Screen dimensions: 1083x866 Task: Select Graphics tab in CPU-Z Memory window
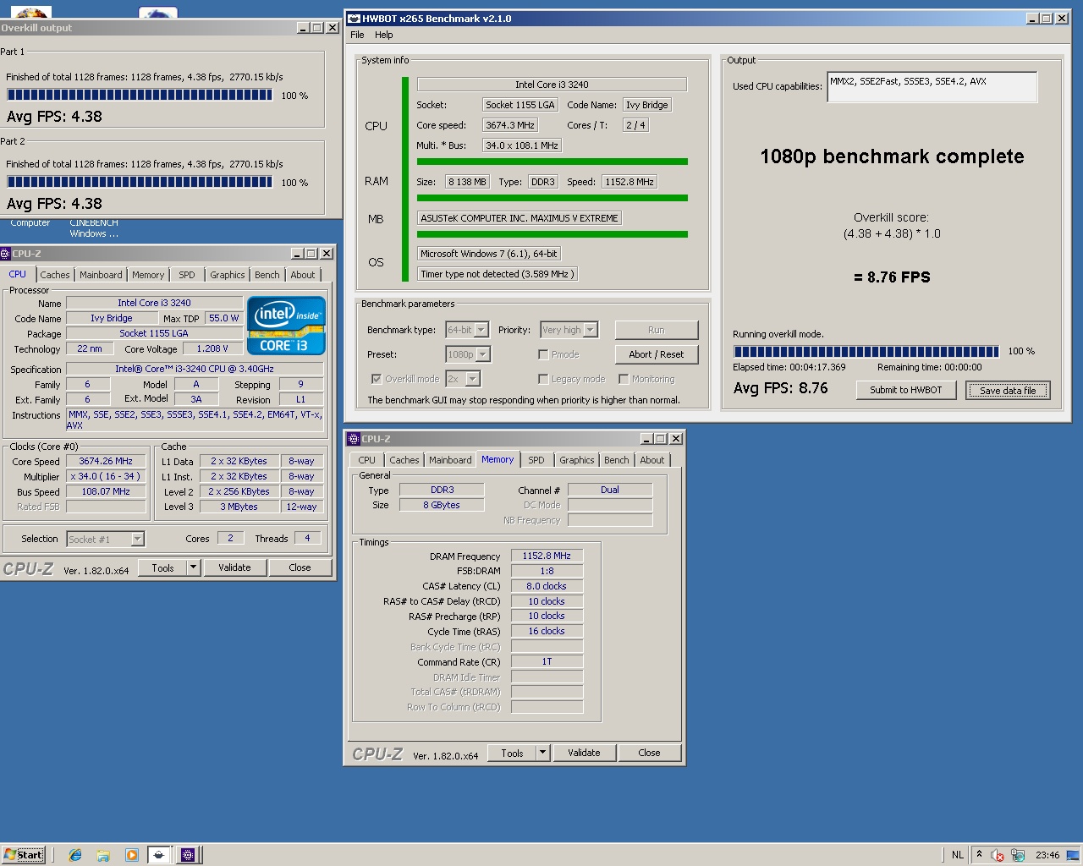577,460
